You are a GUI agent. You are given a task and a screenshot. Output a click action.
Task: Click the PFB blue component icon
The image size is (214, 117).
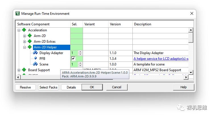[x=35, y=58]
